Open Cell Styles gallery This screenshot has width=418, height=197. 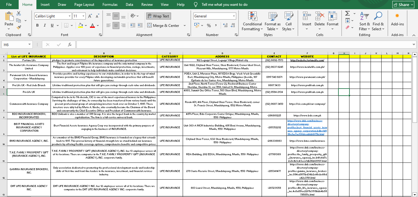point(288,21)
